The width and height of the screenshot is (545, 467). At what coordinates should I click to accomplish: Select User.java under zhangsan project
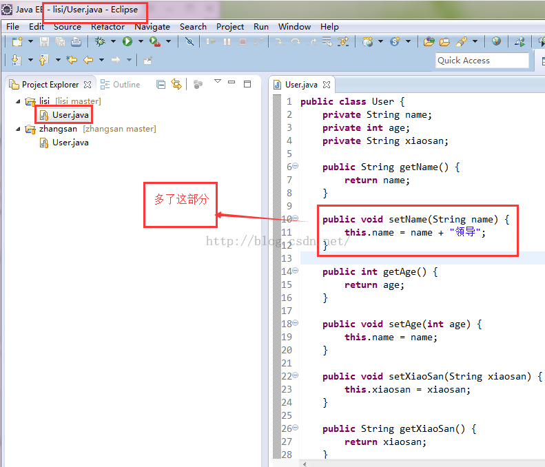[64, 143]
